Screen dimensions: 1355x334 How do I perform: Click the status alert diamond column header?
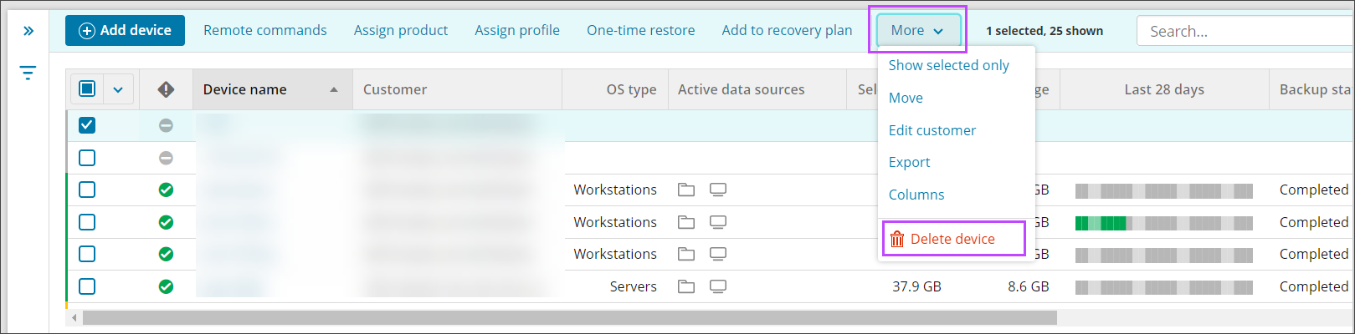166,89
